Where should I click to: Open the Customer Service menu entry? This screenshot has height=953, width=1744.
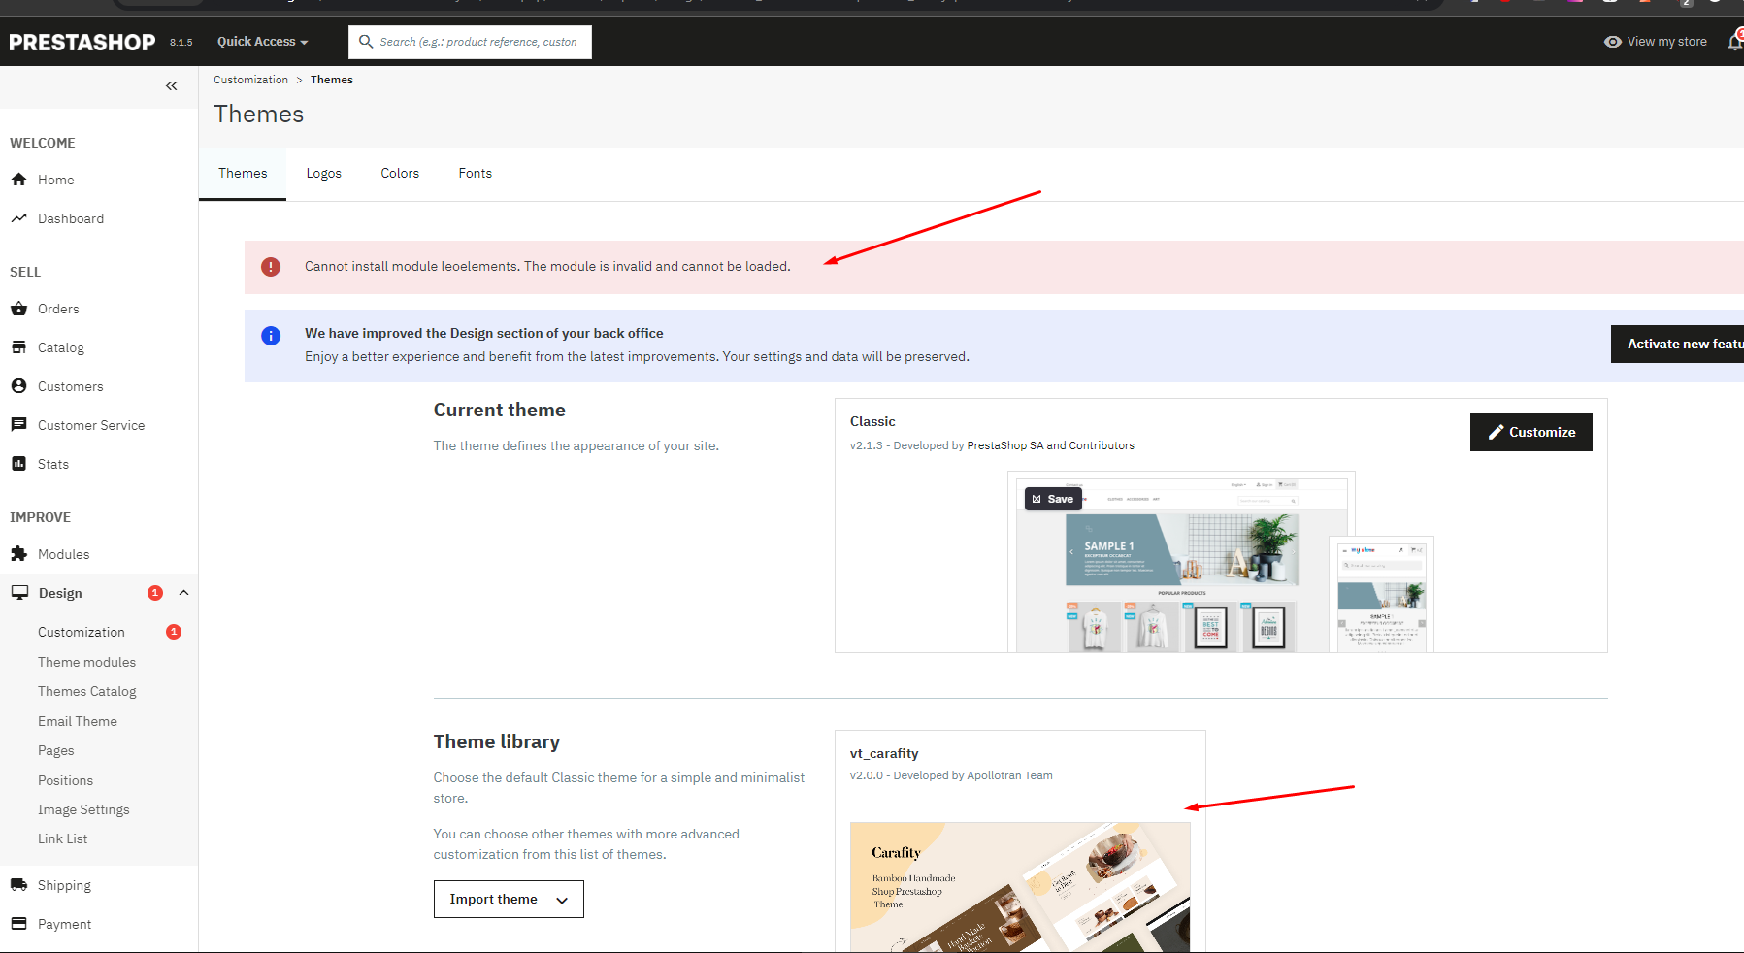[x=91, y=425]
